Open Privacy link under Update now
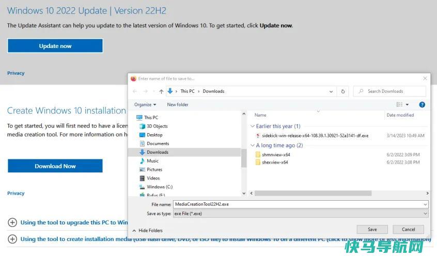 (16, 73)
